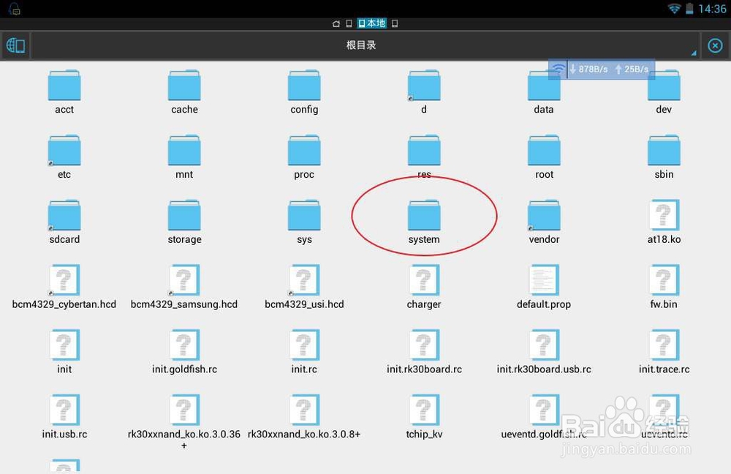Open the vendor folder
The width and height of the screenshot is (731, 474).
point(544,217)
